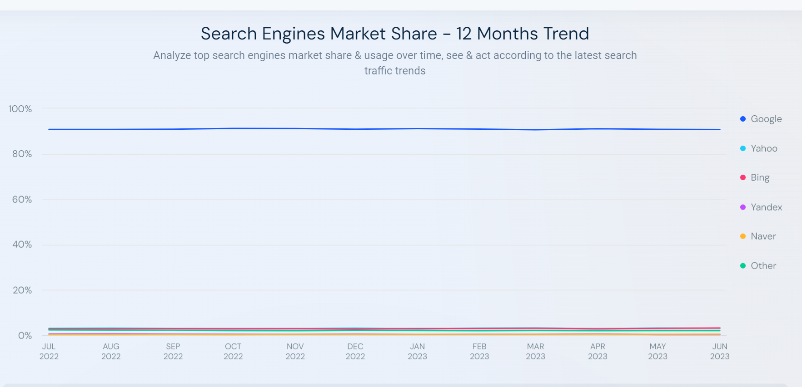Toggle the Yahoo series legend label
This screenshot has height=387, width=802.
pos(764,148)
